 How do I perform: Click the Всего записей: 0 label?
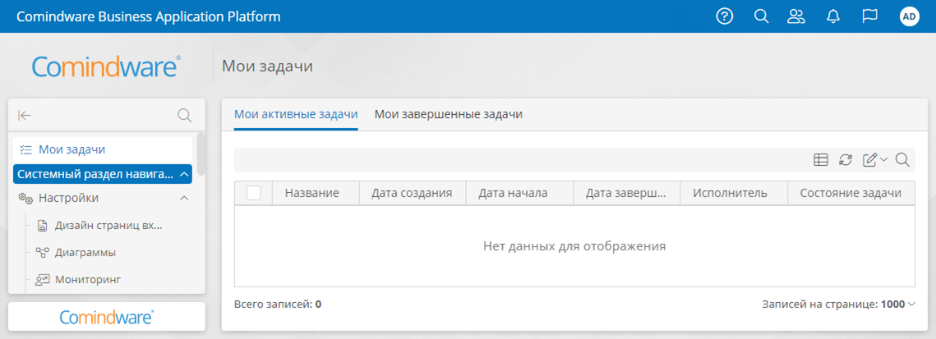279,304
